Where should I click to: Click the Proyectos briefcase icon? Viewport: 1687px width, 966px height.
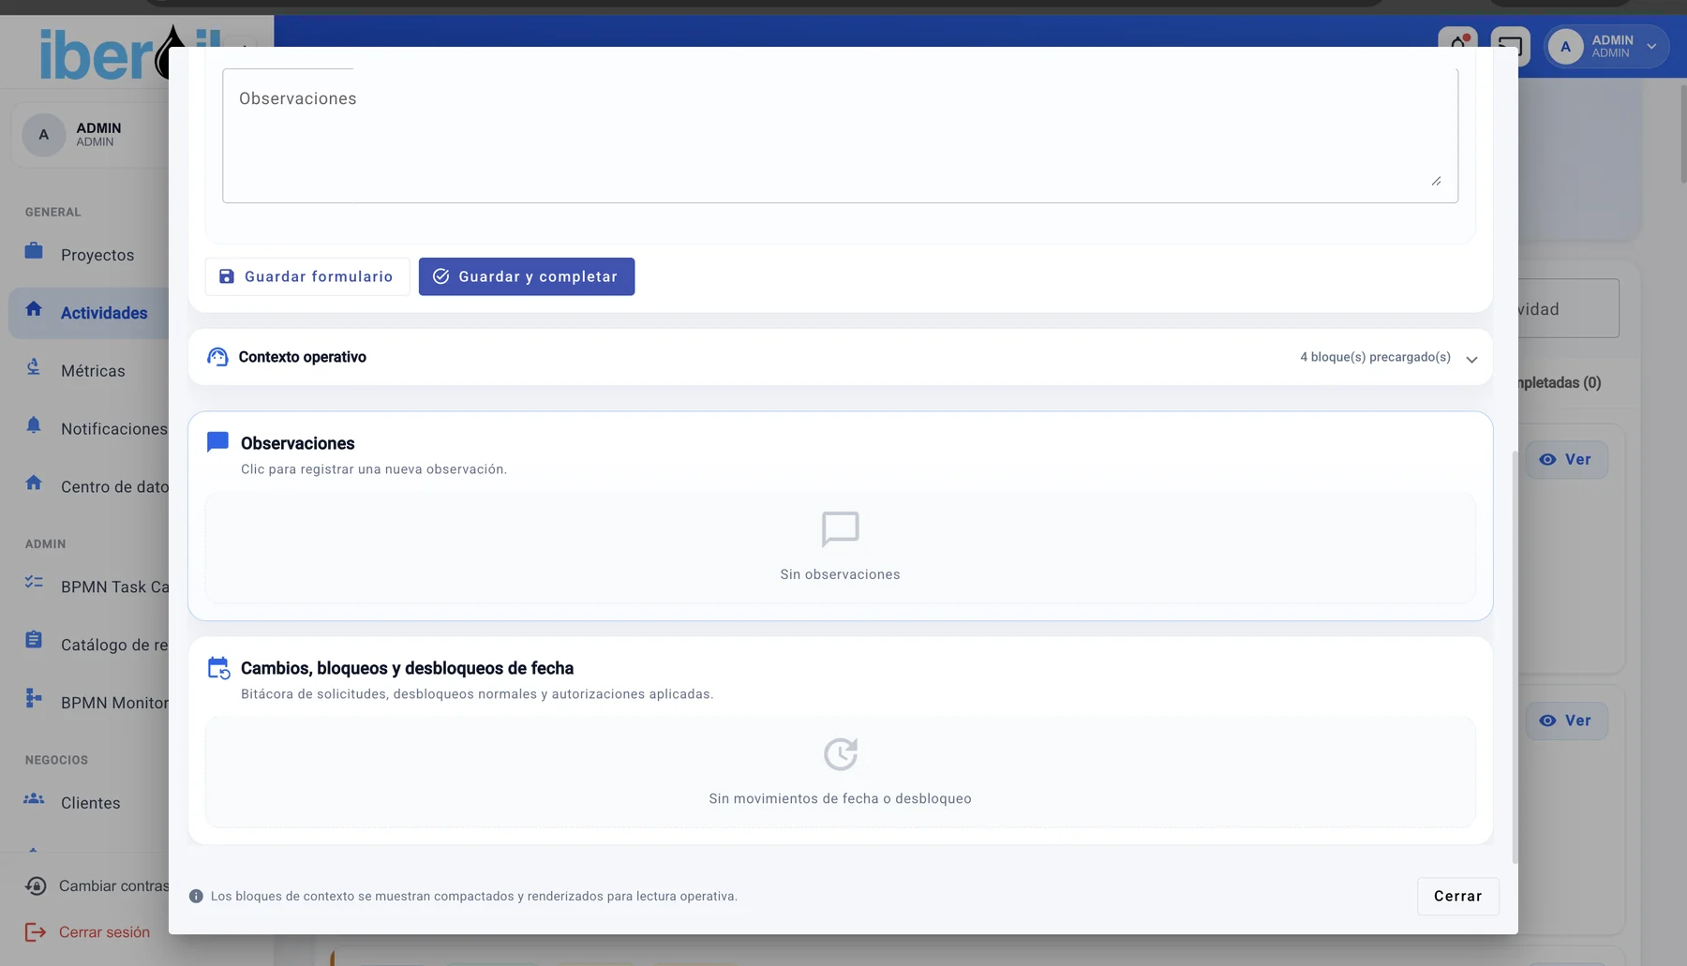34,251
